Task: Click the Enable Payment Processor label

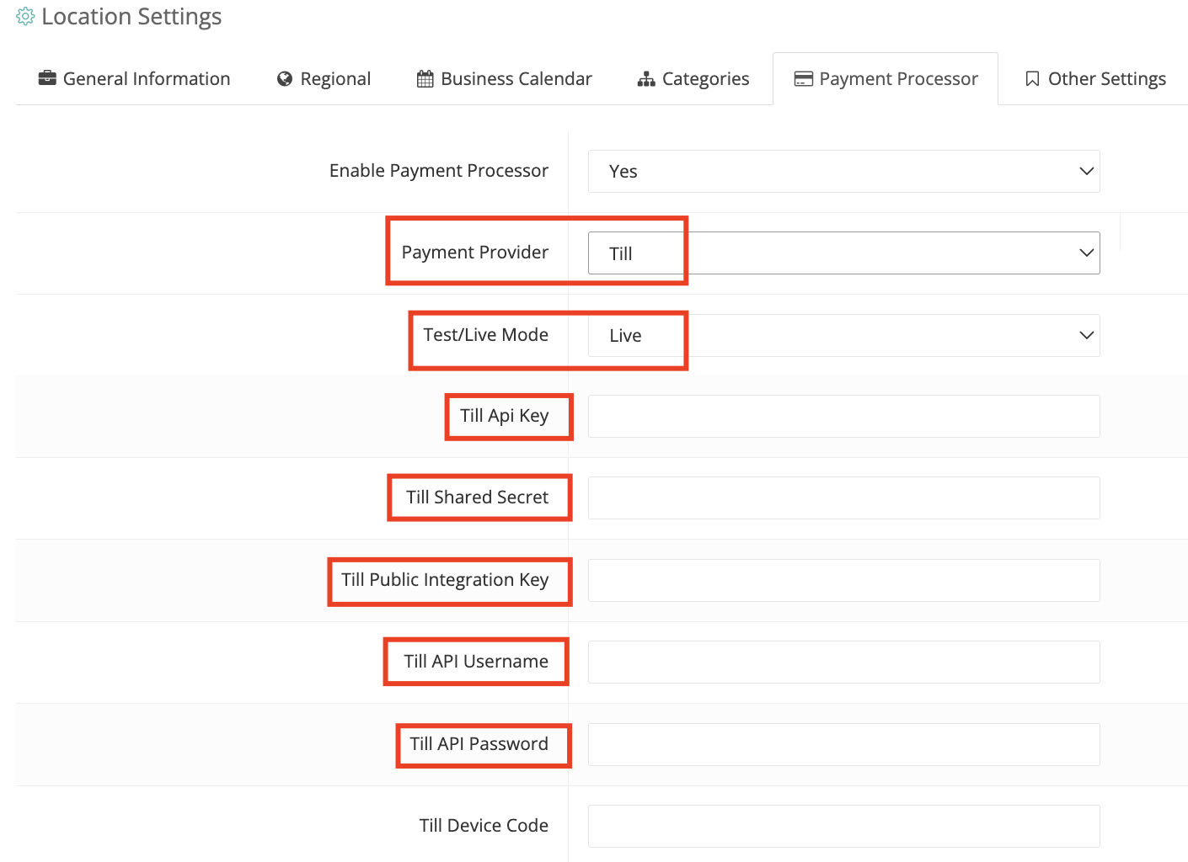Action: point(439,171)
